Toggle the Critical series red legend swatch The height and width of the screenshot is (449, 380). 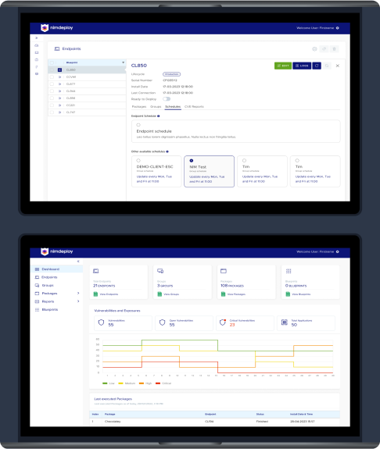pyautogui.click(x=158, y=383)
